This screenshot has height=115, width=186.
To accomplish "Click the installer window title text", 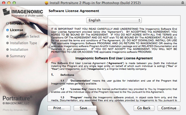I will (95, 3).
